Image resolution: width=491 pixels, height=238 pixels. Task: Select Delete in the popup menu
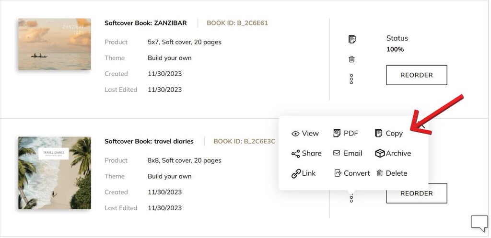pyautogui.click(x=392, y=173)
